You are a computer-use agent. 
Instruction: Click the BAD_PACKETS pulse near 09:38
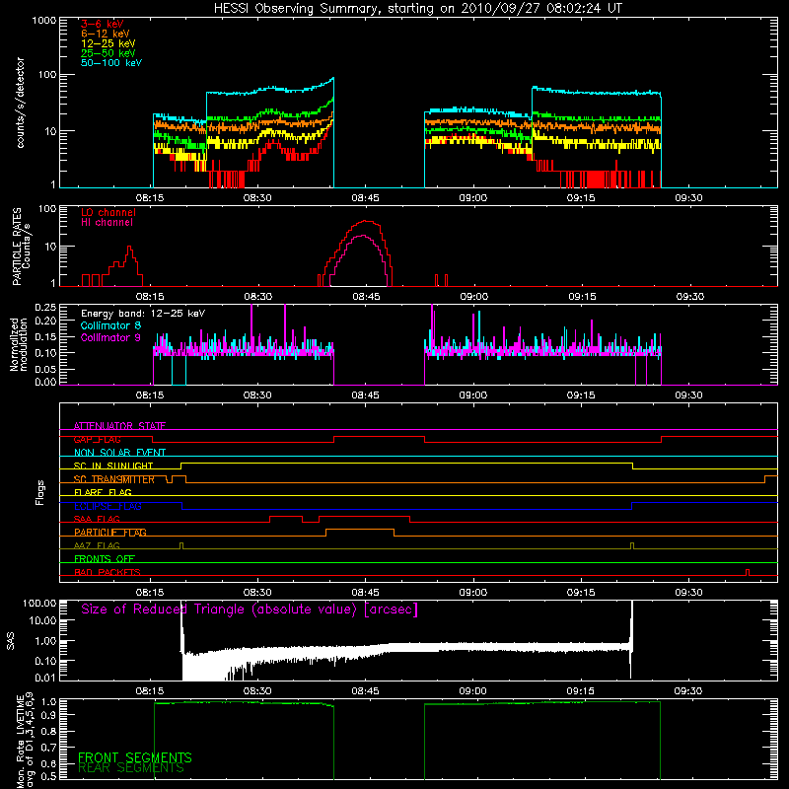click(748, 572)
